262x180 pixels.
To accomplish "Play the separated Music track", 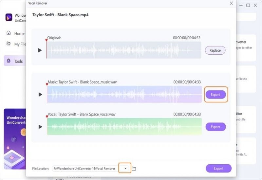I will pyautogui.click(x=40, y=95).
